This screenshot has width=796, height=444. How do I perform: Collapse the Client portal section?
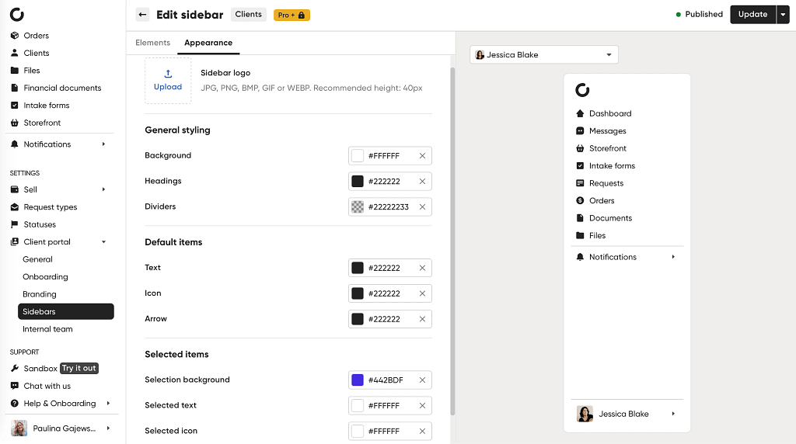pyautogui.click(x=103, y=241)
